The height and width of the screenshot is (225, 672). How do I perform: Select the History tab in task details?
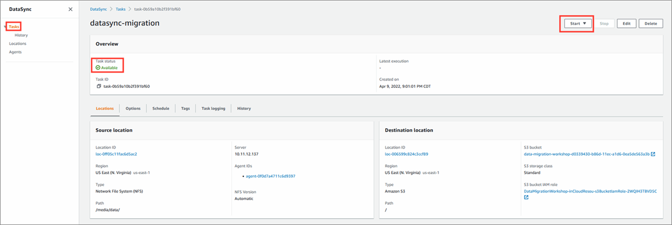[x=244, y=108]
